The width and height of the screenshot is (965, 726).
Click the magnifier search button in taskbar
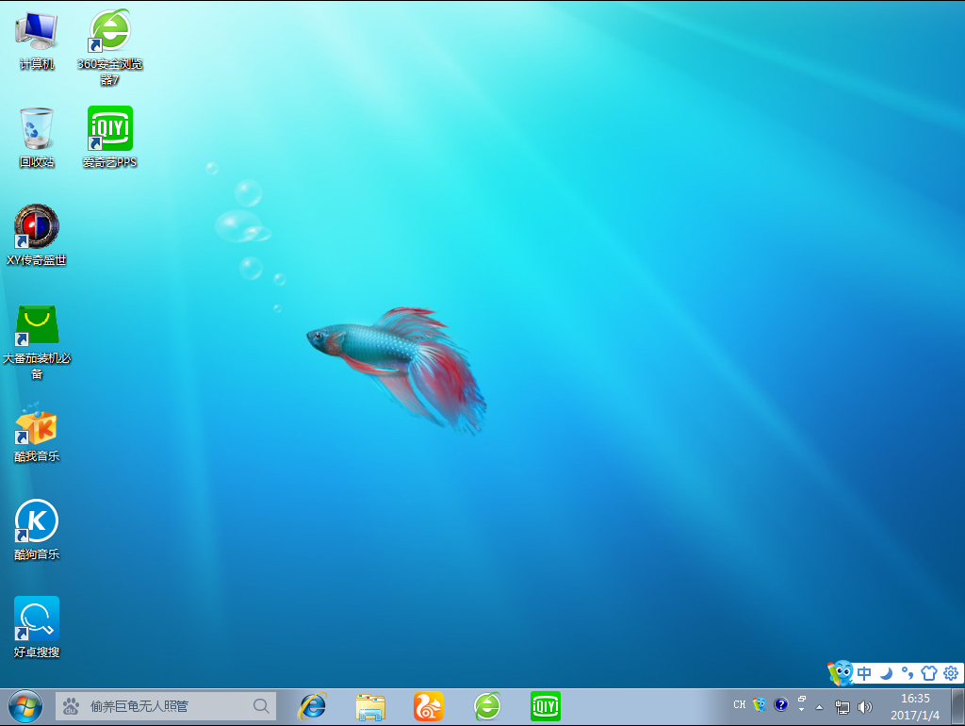point(261,705)
